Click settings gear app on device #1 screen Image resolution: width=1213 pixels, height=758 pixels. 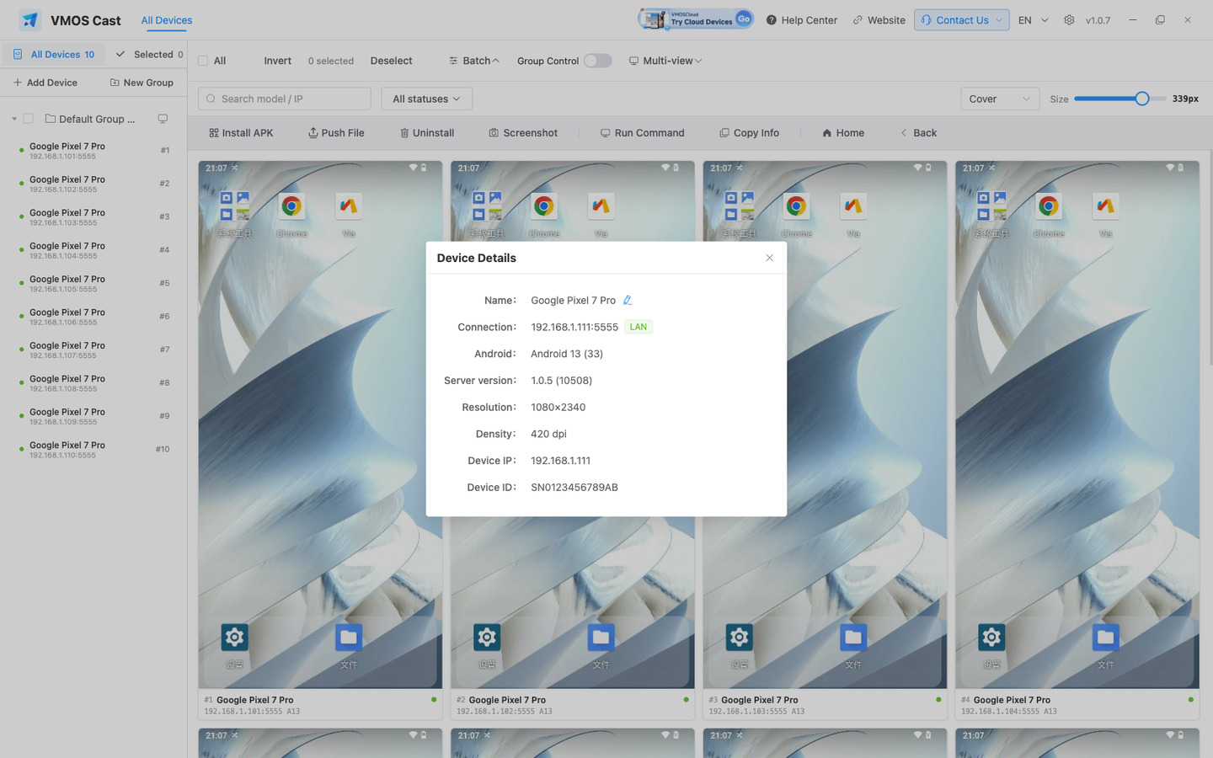pos(234,638)
